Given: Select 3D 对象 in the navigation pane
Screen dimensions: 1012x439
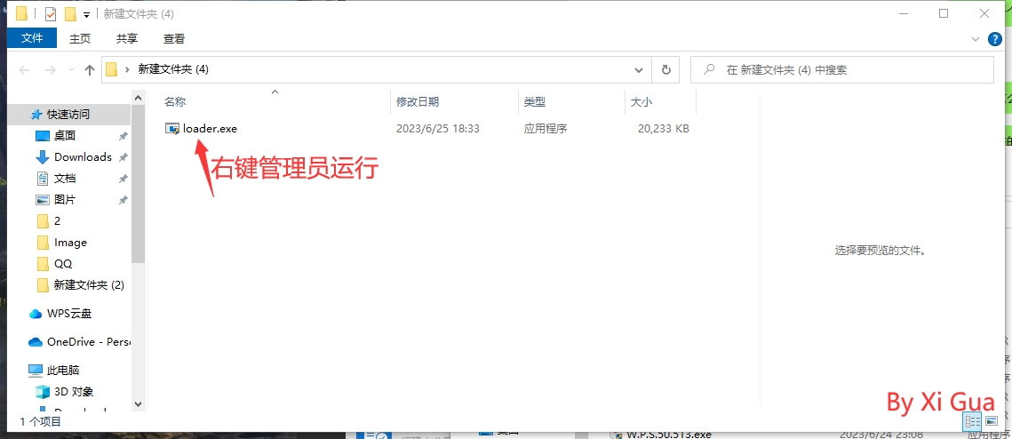Looking at the screenshot, I should 73,391.
